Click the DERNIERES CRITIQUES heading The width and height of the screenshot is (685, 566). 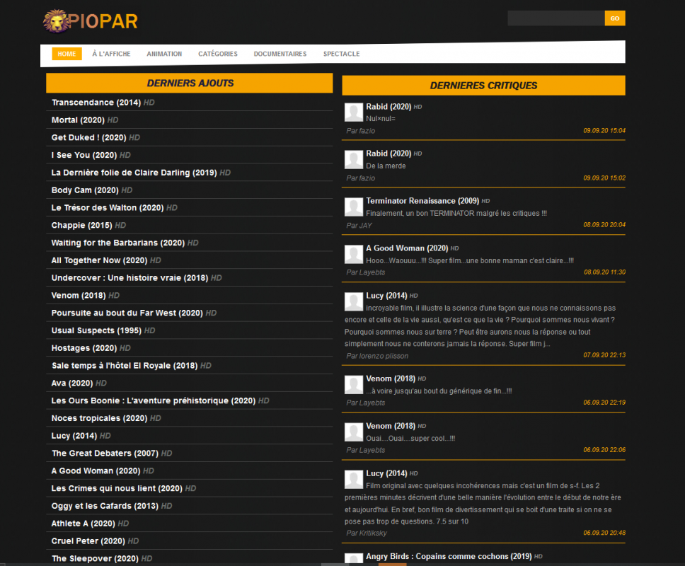click(x=483, y=86)
